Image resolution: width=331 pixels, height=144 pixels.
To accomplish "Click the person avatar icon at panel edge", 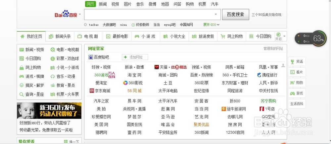I will pyautogui.click(x=283, y=65).
